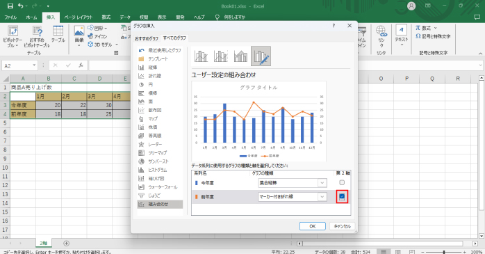Choose the ヒストグラム histogram category
Screen dimensions: 485x254
click(x=160, y=170)
